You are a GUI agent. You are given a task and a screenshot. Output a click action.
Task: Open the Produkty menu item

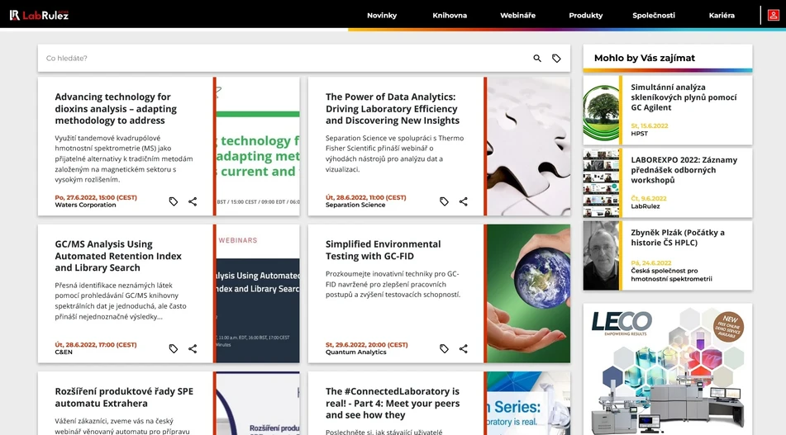click(x=585, y=16)
